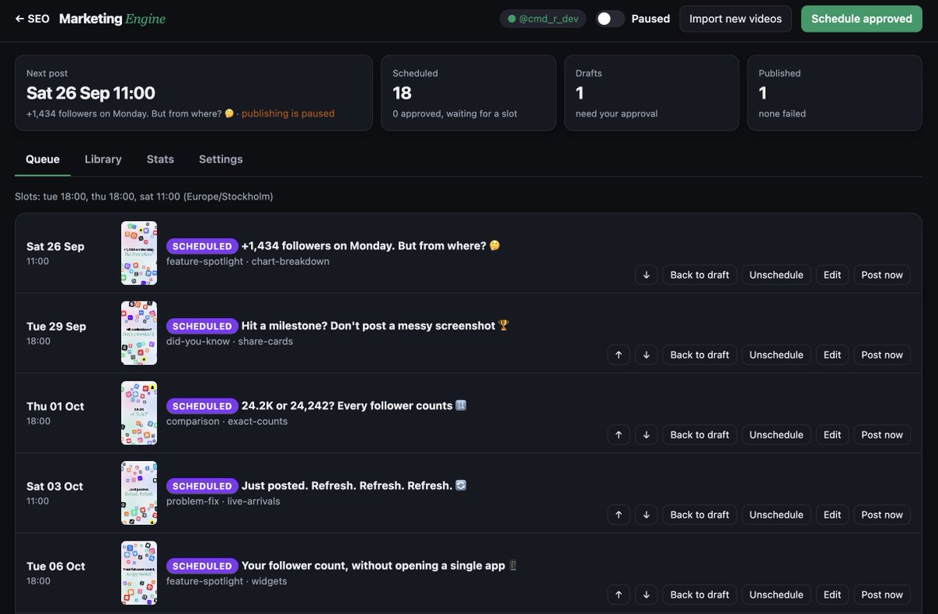Click the Import new videos button

[x=736, y=19]
